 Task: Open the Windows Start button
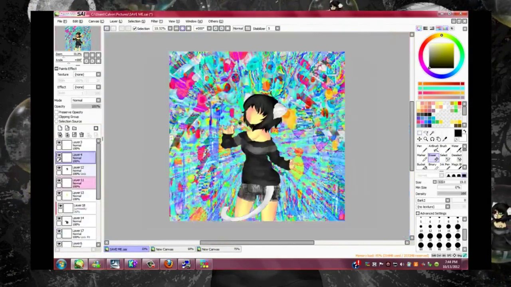[61, 264]
